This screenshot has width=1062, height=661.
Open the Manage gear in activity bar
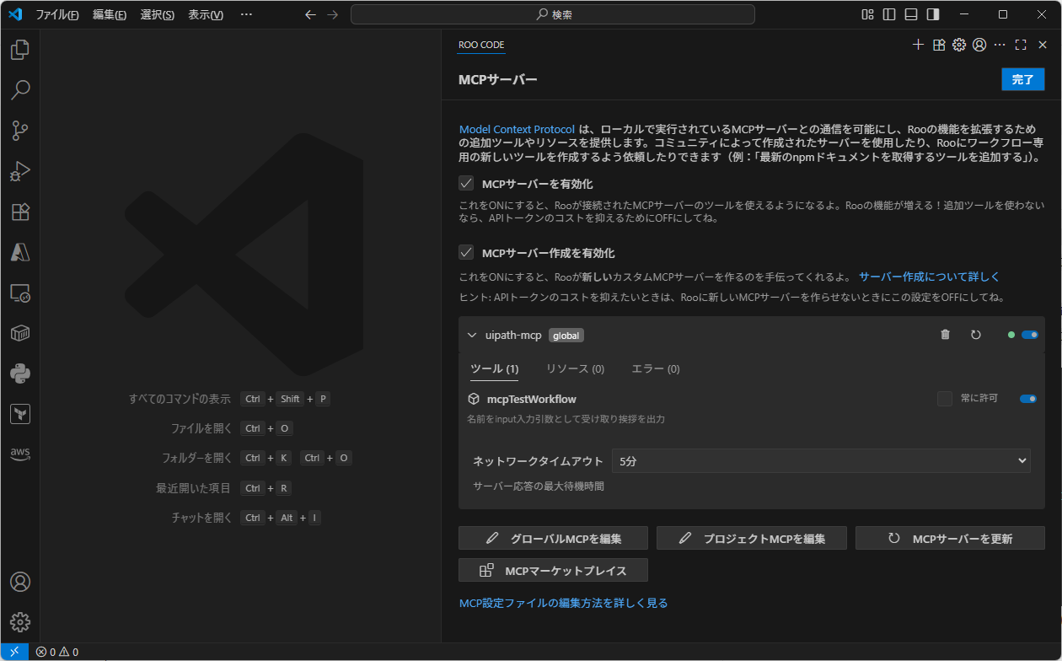pos(20,622)
